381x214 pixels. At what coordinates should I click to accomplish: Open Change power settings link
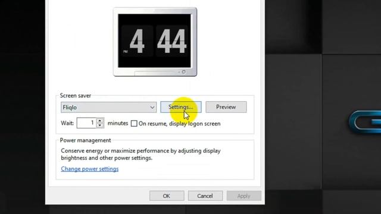pyautogui.click(x=90, y=169)
